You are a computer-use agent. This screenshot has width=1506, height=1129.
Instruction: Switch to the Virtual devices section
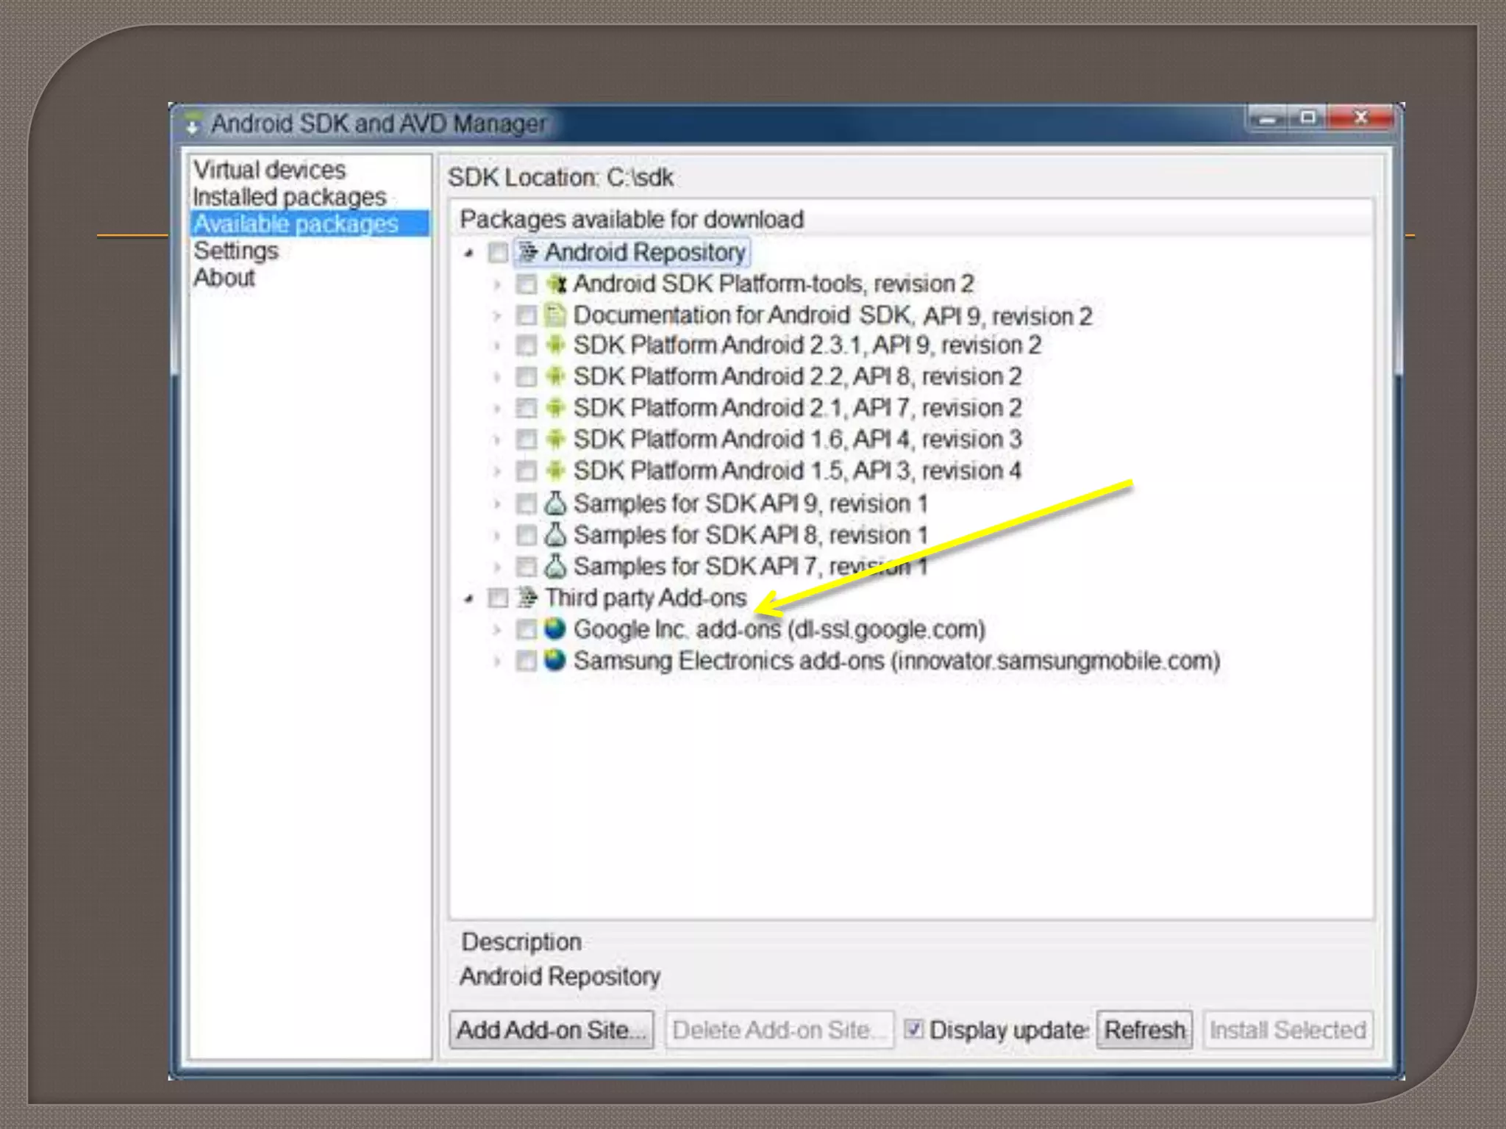click(269, 170)
